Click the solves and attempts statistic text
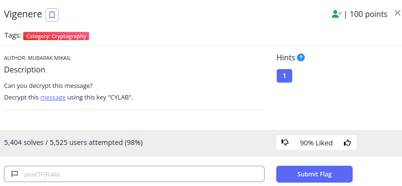 pyautogui.click(x=74, y=143)
